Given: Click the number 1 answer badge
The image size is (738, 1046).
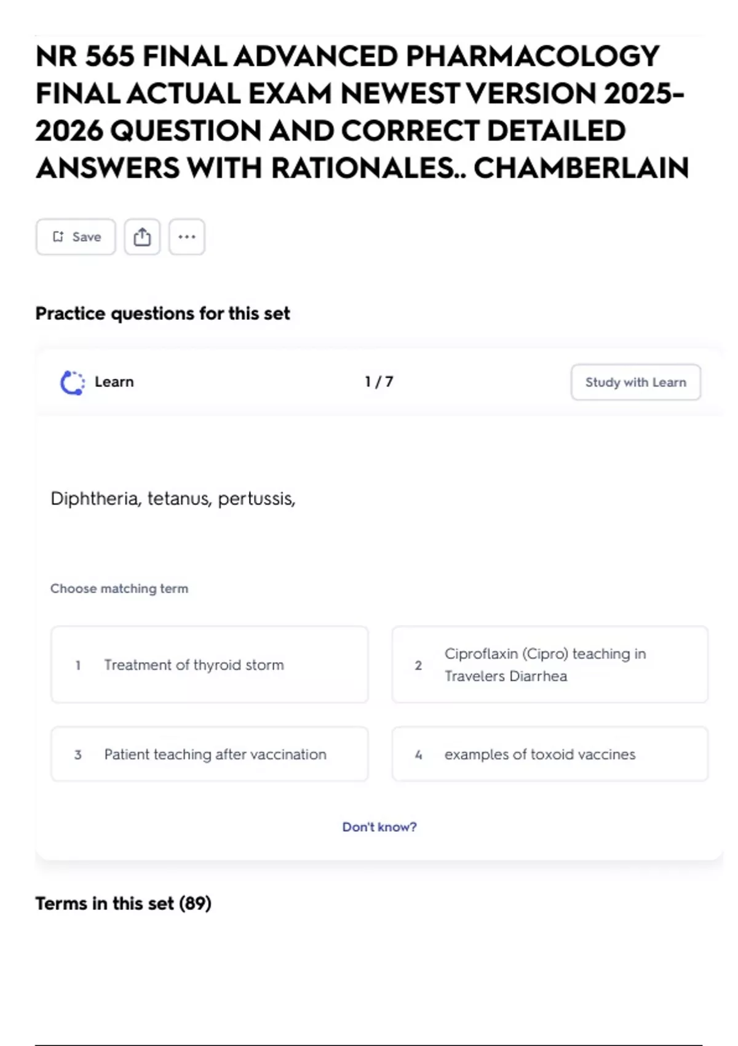Looking at the screenshot, I should pyautogui.click(x=78, y=665).
